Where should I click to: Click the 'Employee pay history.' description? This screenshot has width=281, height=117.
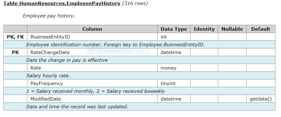click(49, 16)
